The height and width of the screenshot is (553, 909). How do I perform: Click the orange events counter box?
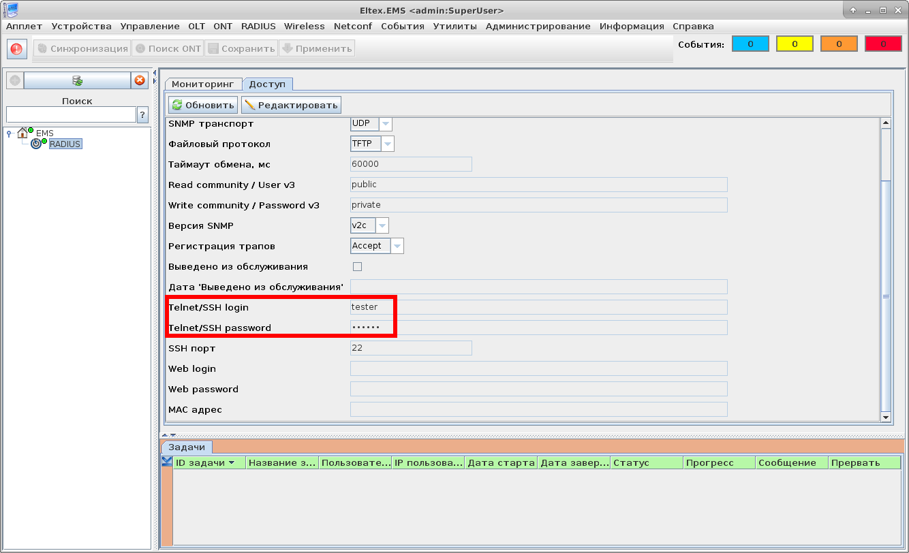point(839,44)
